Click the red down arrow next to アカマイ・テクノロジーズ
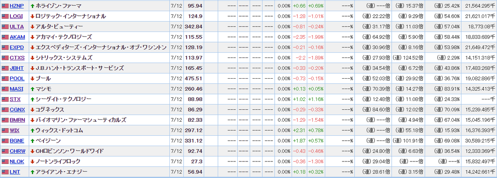 point(32,37)
